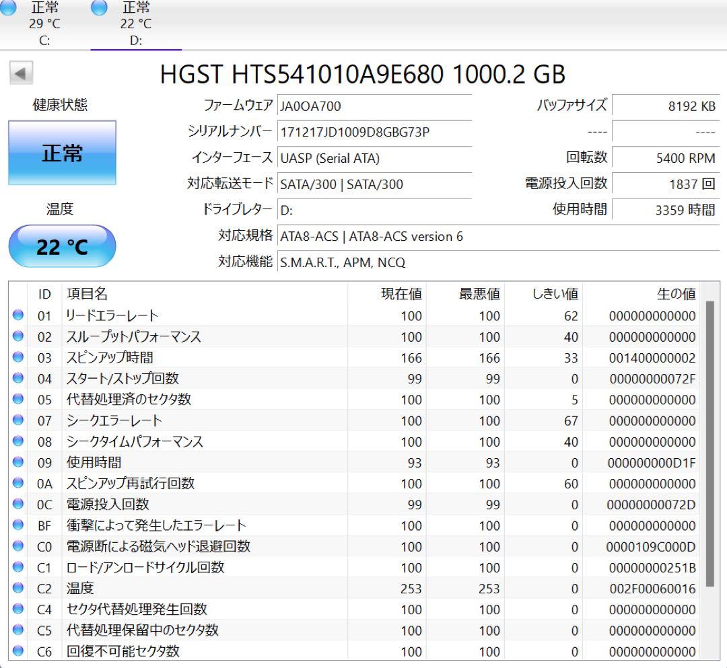This screenshot has width=727, height=668.
Task: Click the status orb for ID C0
Action: click(x=18, y=546)
